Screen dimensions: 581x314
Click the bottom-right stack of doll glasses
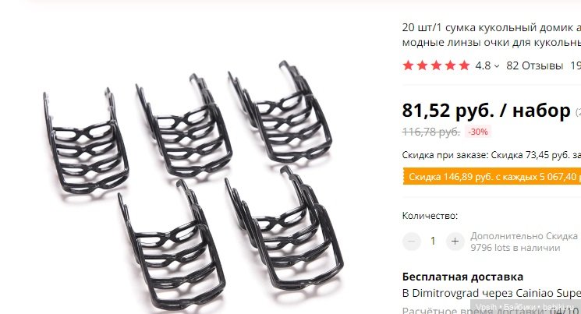[284, 228]
